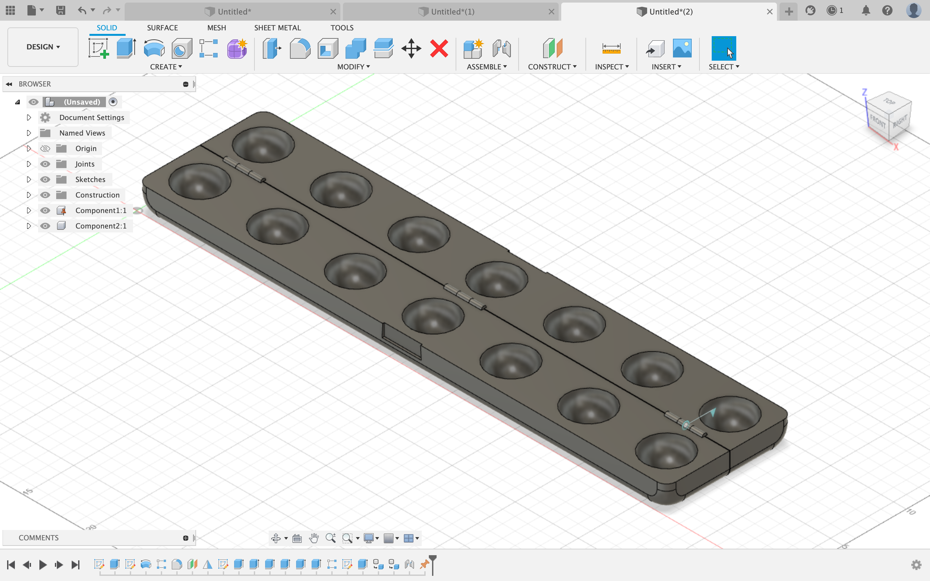The image size is (930, 581).
Task: Toggle visibility of Component2:1
Action: (x=45, y=226)
